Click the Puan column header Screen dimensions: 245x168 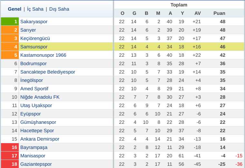click(x=219, y=13)
